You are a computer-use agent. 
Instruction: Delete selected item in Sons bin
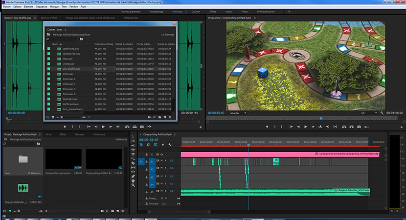170,117
